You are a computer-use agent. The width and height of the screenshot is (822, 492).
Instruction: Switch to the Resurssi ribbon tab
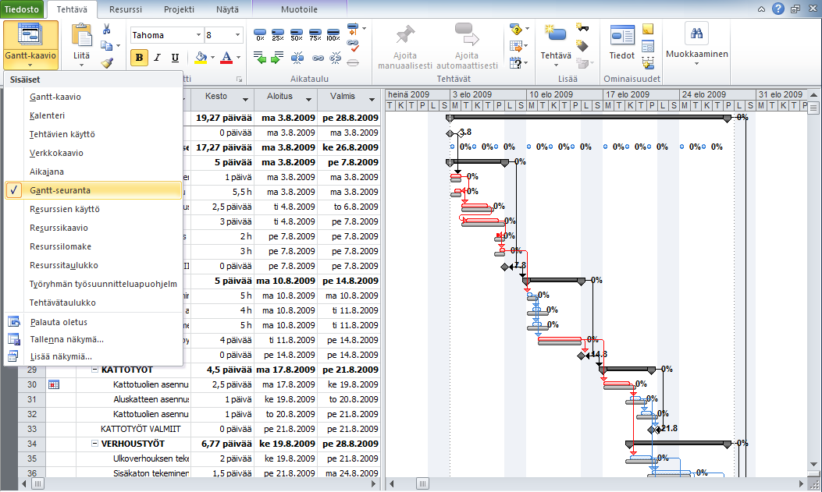126,9
